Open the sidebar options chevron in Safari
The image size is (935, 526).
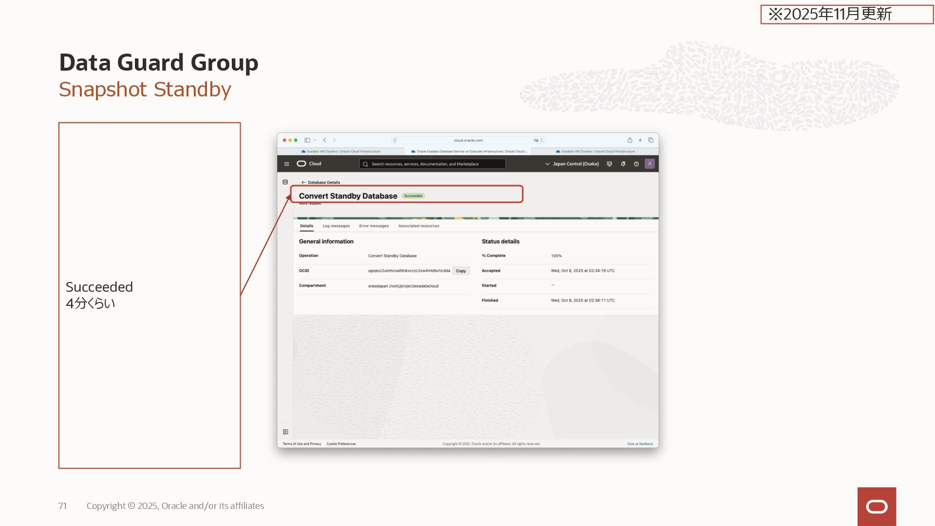pyautogui.click(x=315, y=140)
